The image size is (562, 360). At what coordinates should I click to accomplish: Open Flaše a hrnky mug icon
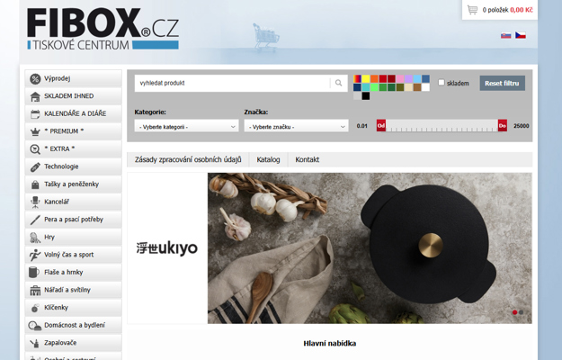pos(33,272)
